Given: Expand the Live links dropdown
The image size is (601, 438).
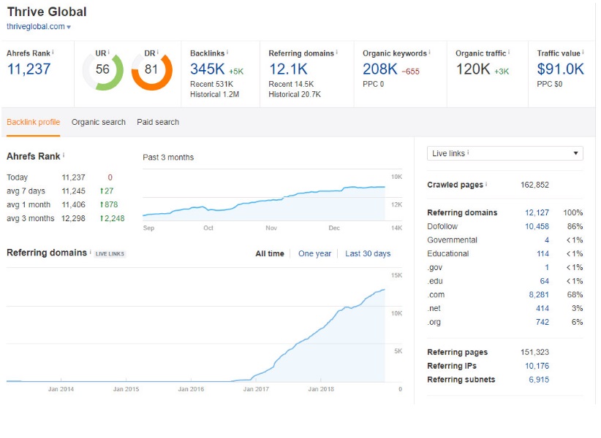Looking at the screenshot, I should pyautogui.click(x=504, y=153).
